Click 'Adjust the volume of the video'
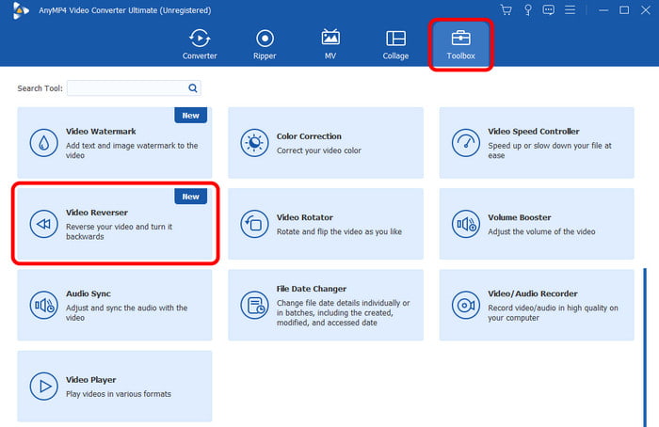This screenshot has width=659, height=427. 541,231
